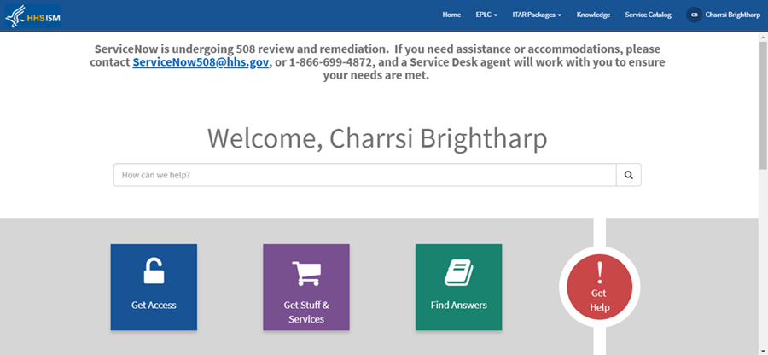
Task: Click the CB user avatar badge
Action: coord(694,15)
